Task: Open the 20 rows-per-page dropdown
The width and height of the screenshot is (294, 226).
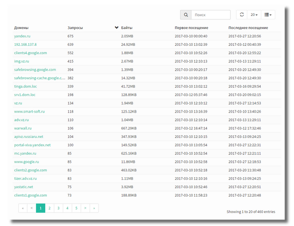Action: coord(254,14)
